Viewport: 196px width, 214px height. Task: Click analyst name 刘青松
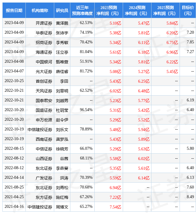62,188
